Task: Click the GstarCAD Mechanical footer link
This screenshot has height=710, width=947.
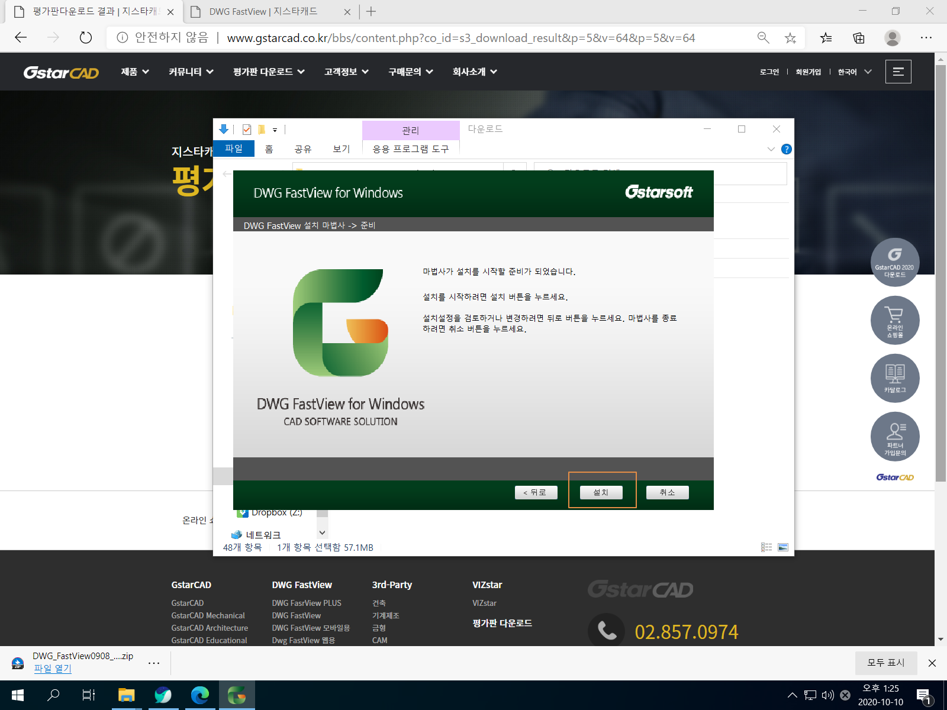Action: (x=208, y=615)
